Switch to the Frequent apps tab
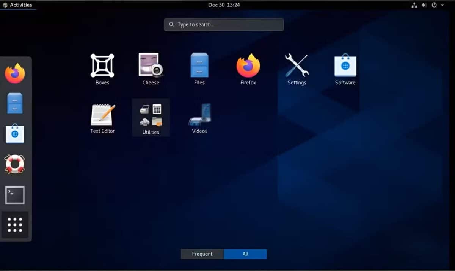 click(202, 254)
